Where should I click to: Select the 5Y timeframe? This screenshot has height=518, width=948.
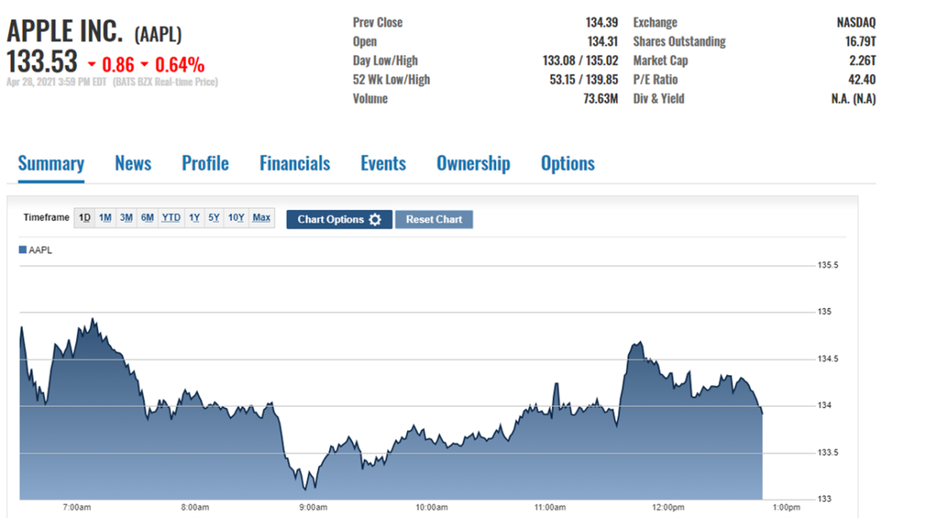214,218
